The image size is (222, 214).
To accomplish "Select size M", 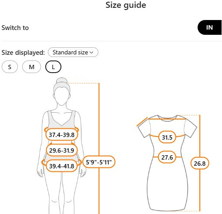I will (31, 67).
